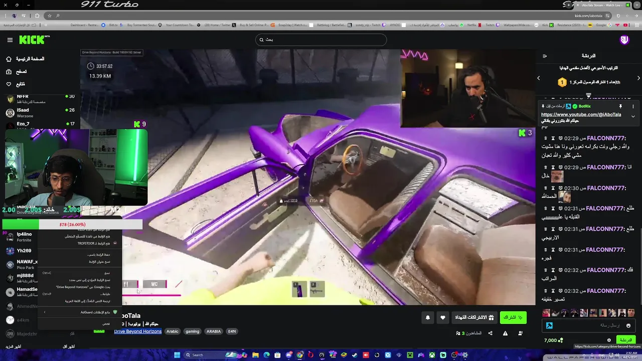Open the gifted subscriptions button
This screenshot has width=642, height=361.
pos(474,317)
